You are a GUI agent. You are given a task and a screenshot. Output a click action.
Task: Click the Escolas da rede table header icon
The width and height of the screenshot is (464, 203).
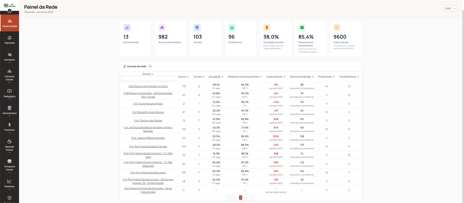coord(125,66)
